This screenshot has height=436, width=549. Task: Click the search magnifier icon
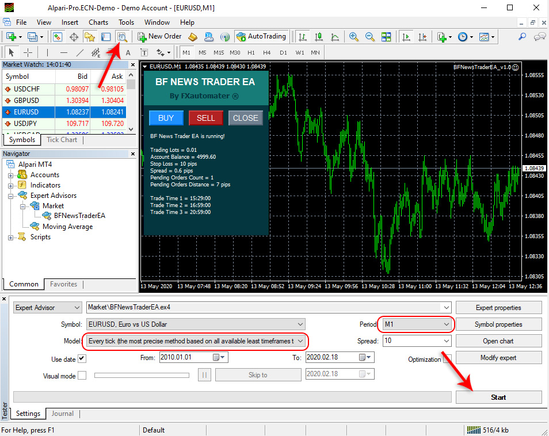[x=523, y=36]
